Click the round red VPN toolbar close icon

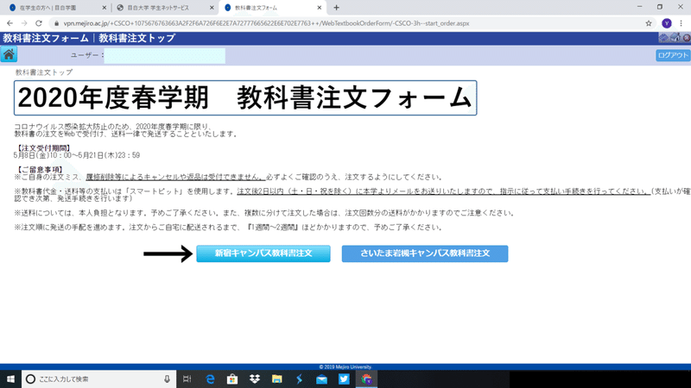click(687, 38)
